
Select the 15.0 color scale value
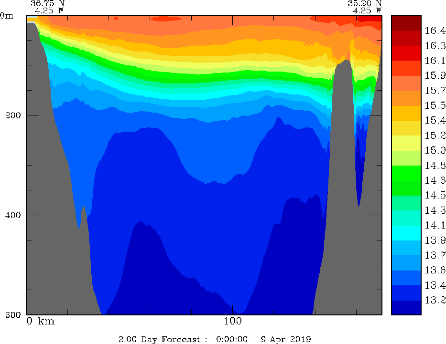(x=435, y=150)
